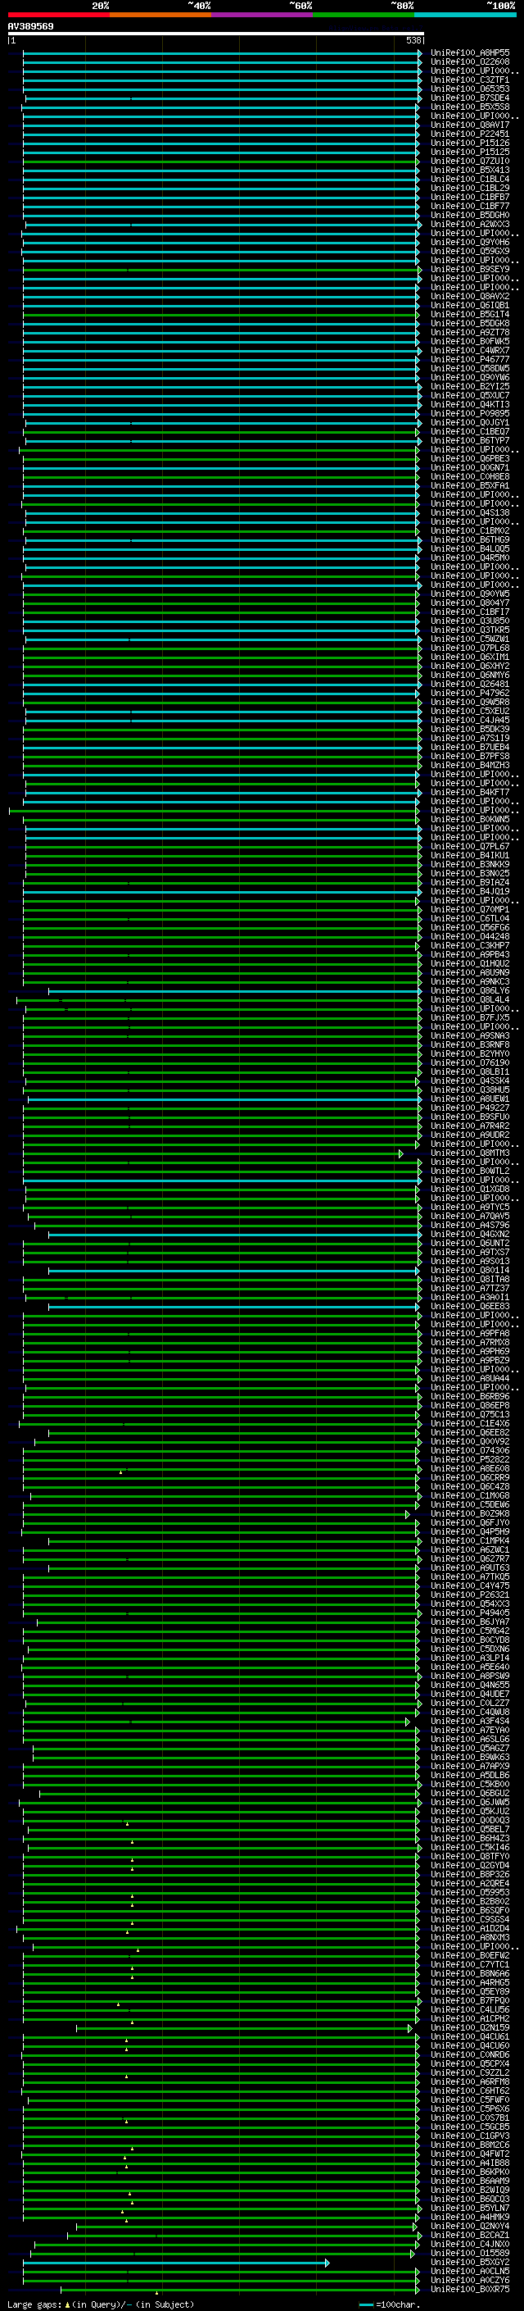This screenshot has width=524, height=2311.
Task: Select the UniRef100_B0XR75 label
Action: pyautogui.click(x=470, y=2289)
